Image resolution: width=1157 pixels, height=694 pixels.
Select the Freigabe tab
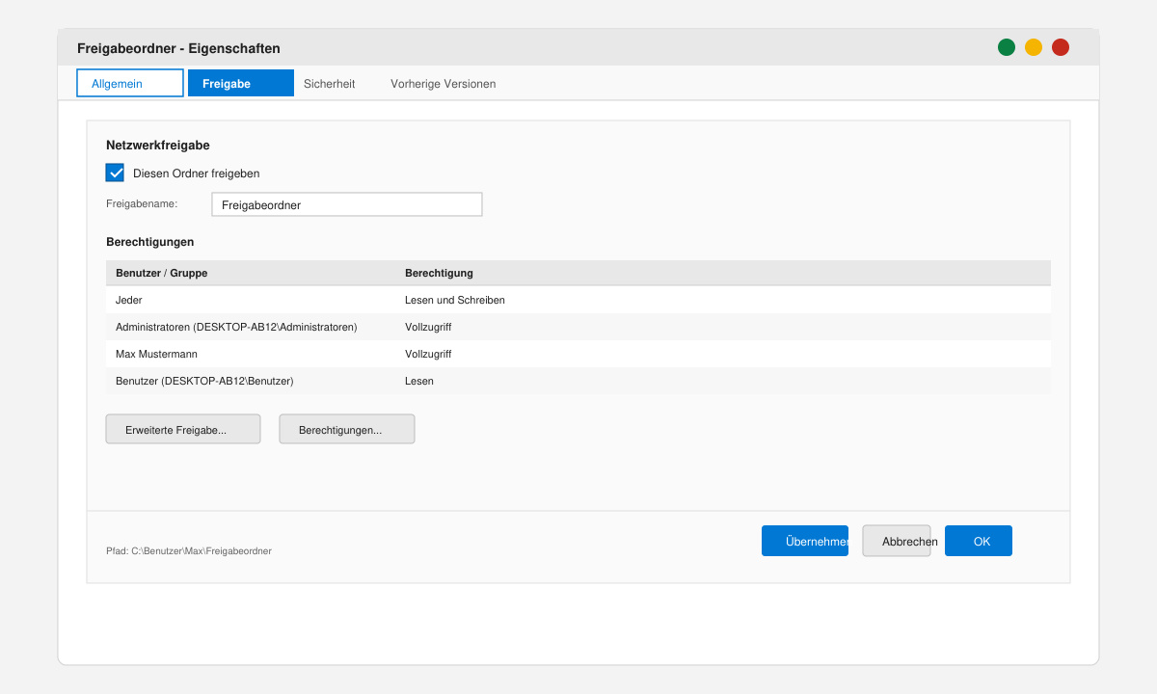[x=241, y=84]
